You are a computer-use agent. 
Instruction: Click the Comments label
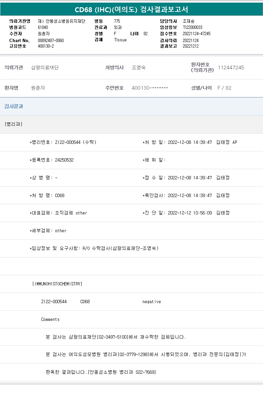(x=50, y=319)
